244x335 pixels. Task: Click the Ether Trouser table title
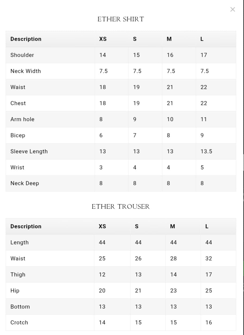coord(121,206)
